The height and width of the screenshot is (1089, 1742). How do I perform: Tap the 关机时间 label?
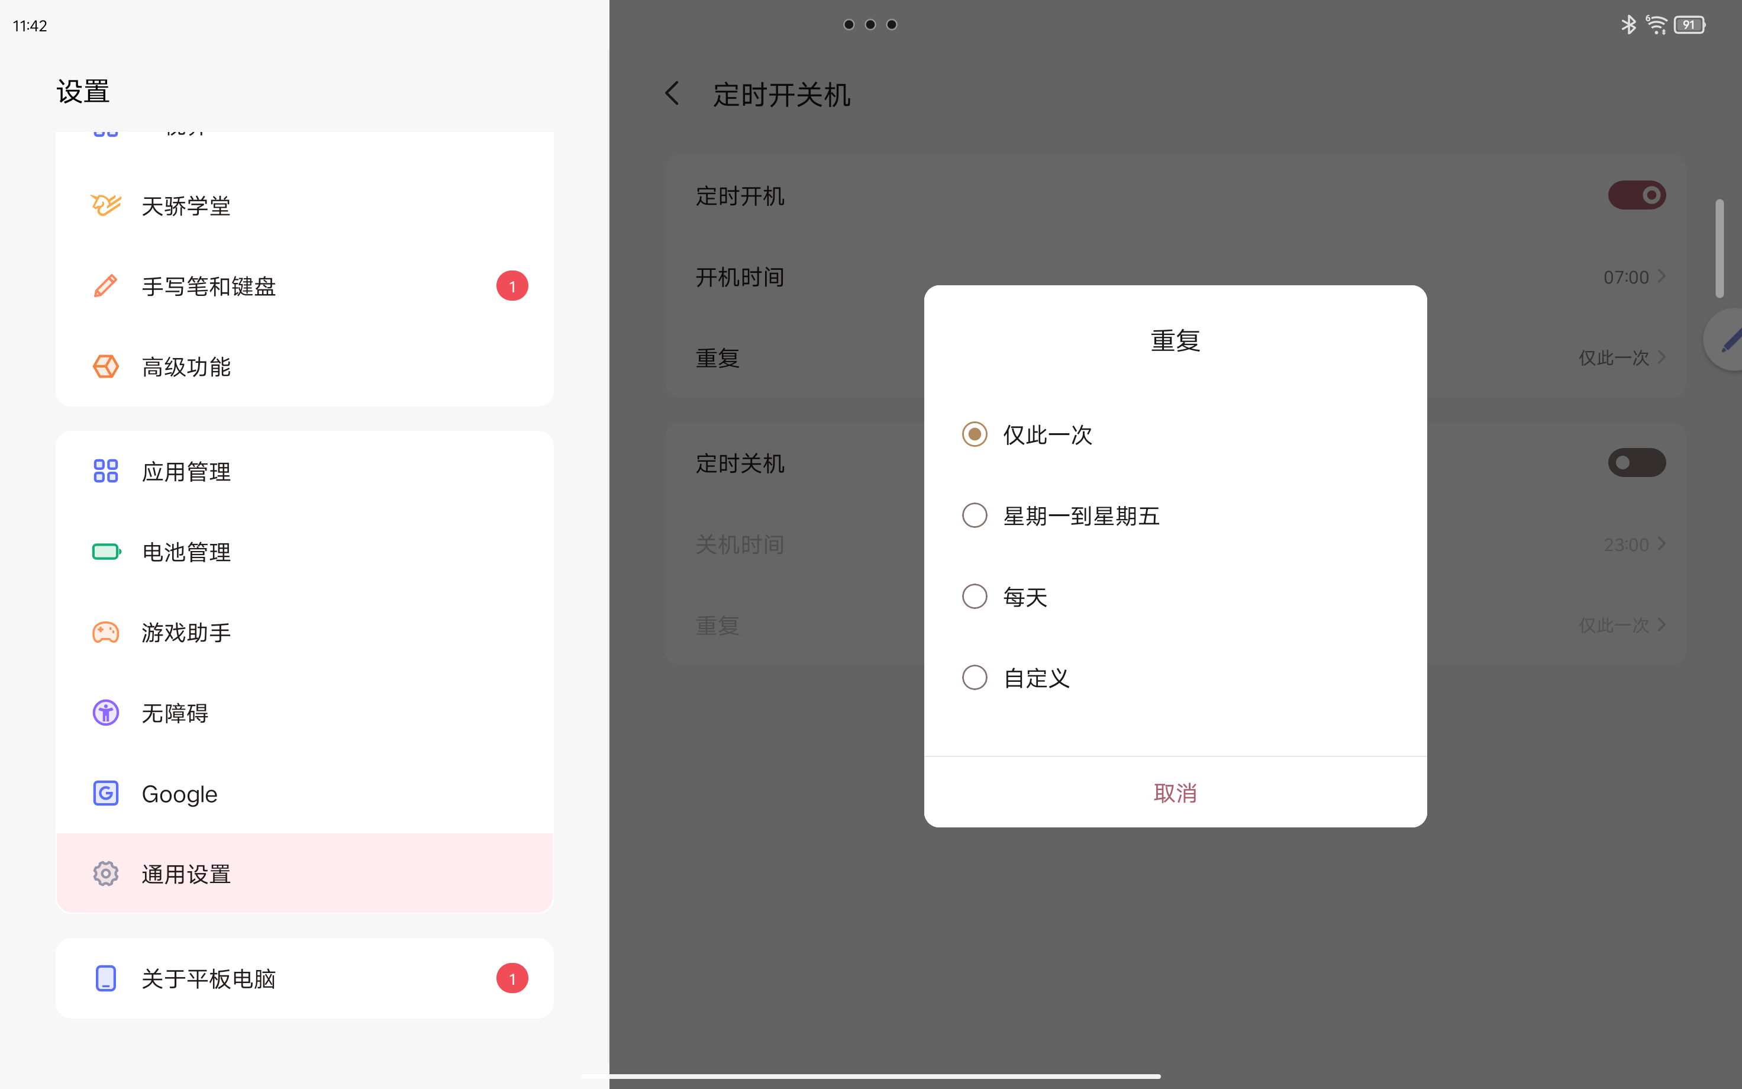(x=740, y=544)
